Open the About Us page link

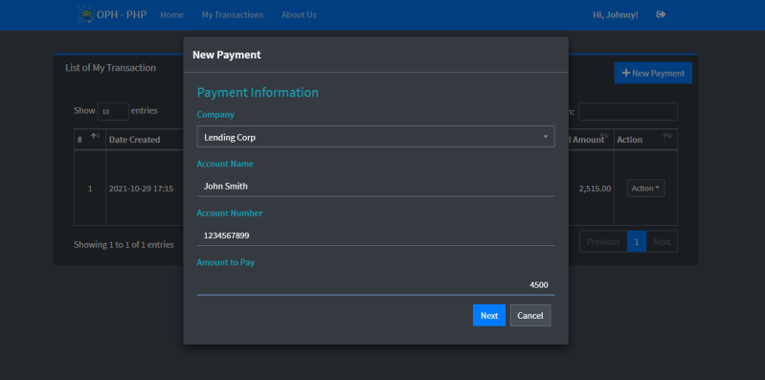pos(299,15)
